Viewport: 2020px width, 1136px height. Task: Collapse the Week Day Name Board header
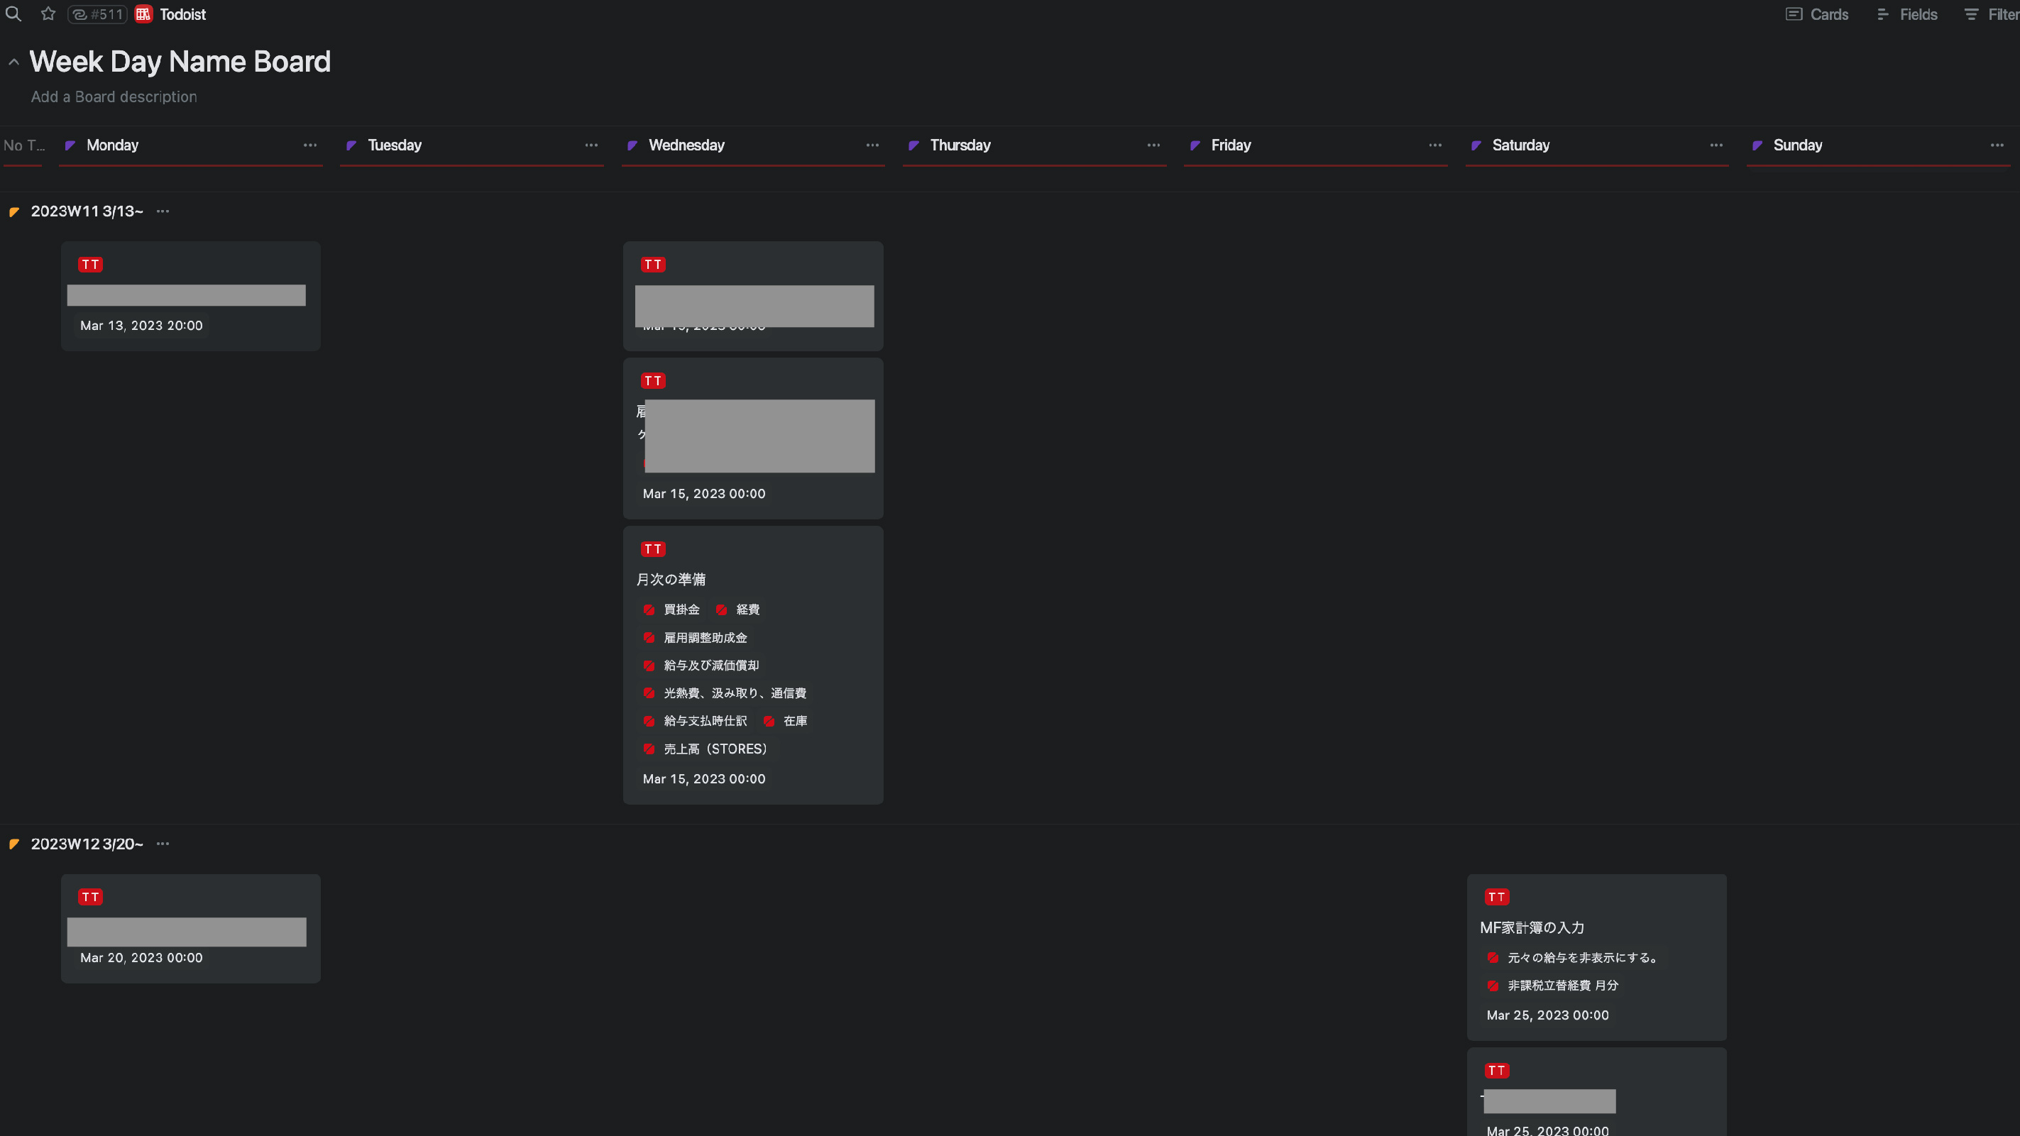tap(13, 62)
